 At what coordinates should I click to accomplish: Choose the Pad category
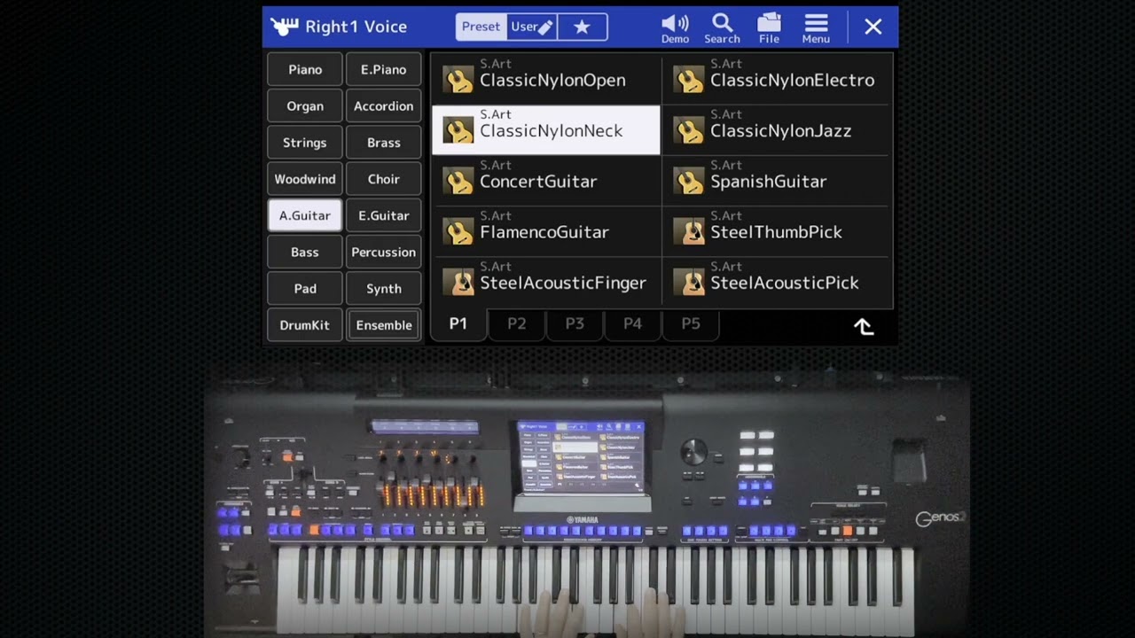pos(305,289)
